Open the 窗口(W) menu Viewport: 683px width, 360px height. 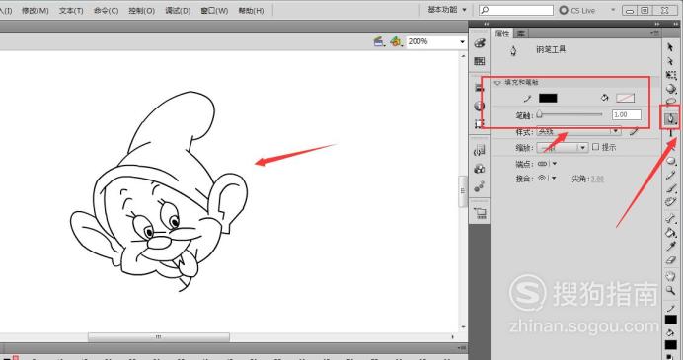tap(214, 11)
